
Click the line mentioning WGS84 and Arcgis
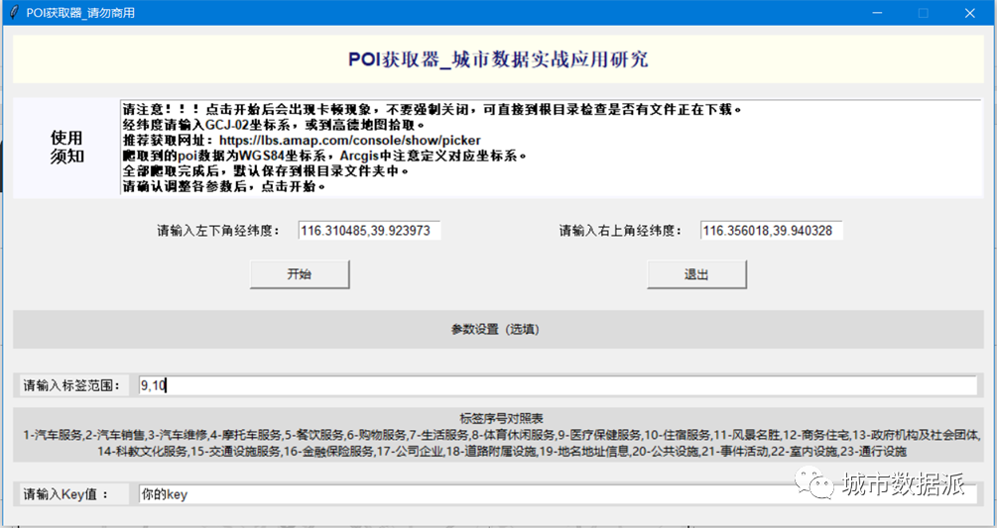pos(325,156)
